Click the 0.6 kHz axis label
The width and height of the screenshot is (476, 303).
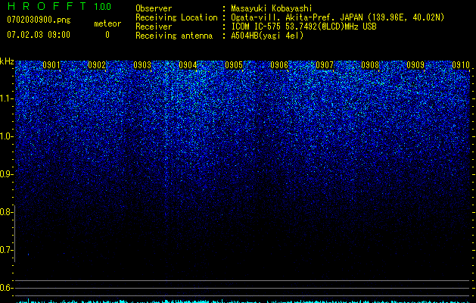[6, 288]
